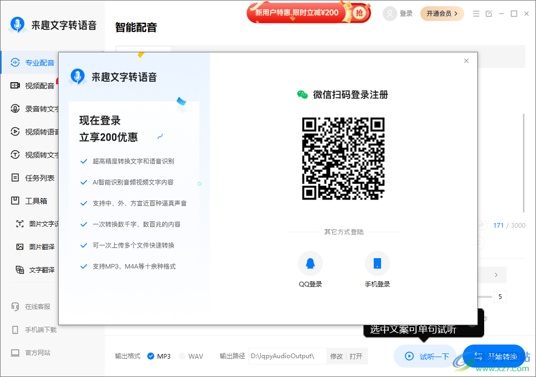
Task: Click 修改 to change output path
Action: tap(337, 357)
